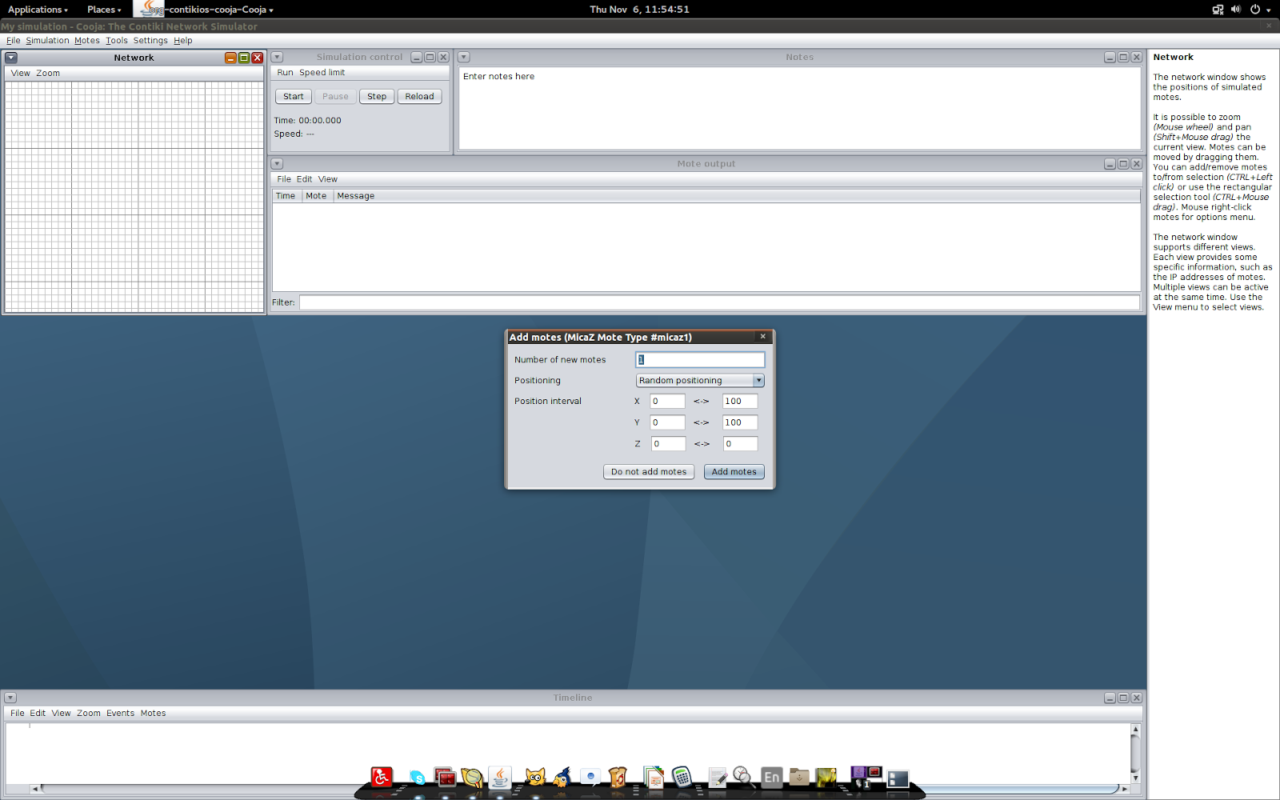Open the Simulation control window menu arrow
The image size is (1280, 800).
(277, 57)
